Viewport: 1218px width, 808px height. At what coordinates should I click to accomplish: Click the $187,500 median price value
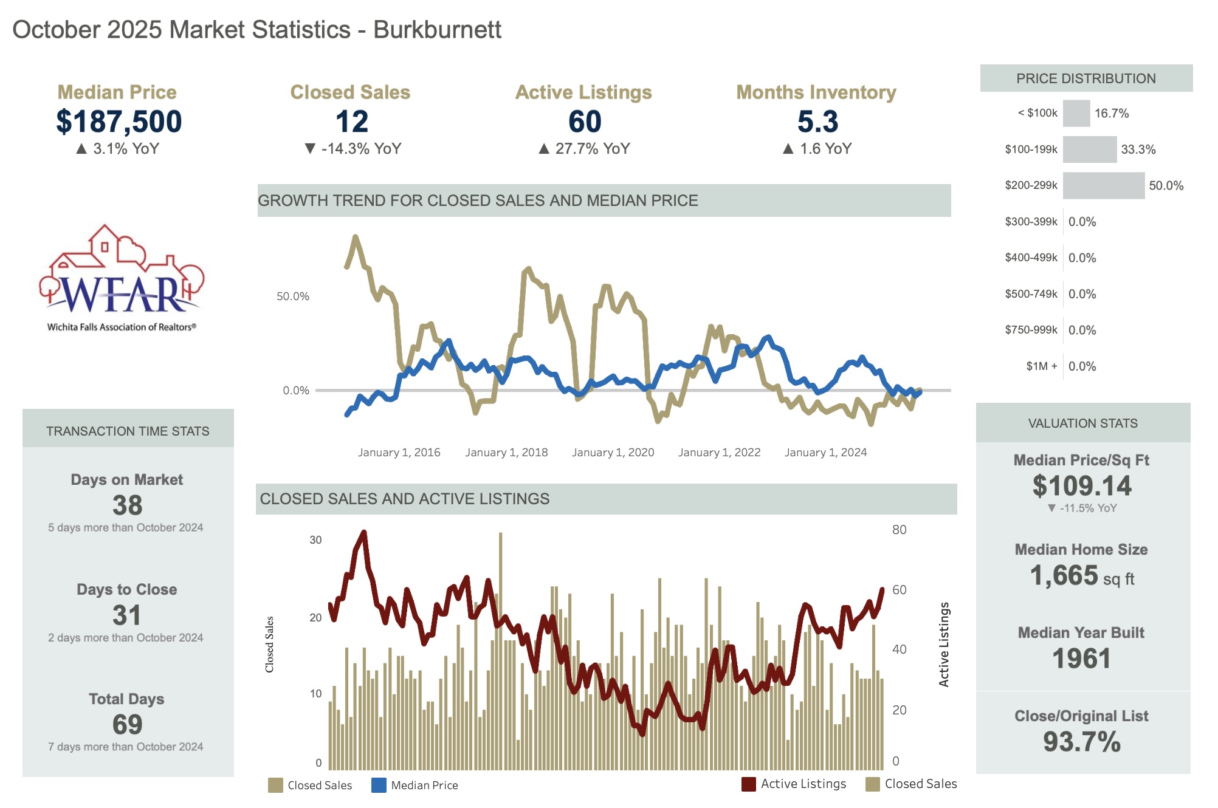(x=119, y=122)
